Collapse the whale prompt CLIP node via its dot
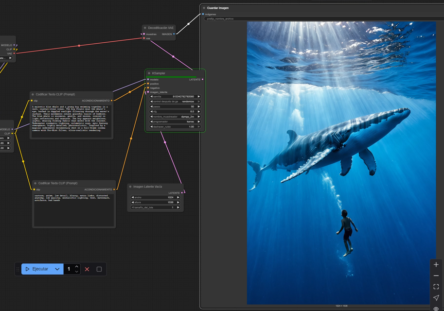The height and width of the screenshot is (311, 444). click(x=33, y=95)
